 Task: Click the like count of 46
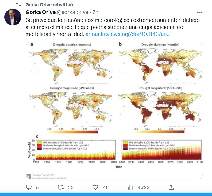pyautogui.click(x=105, y=187)
